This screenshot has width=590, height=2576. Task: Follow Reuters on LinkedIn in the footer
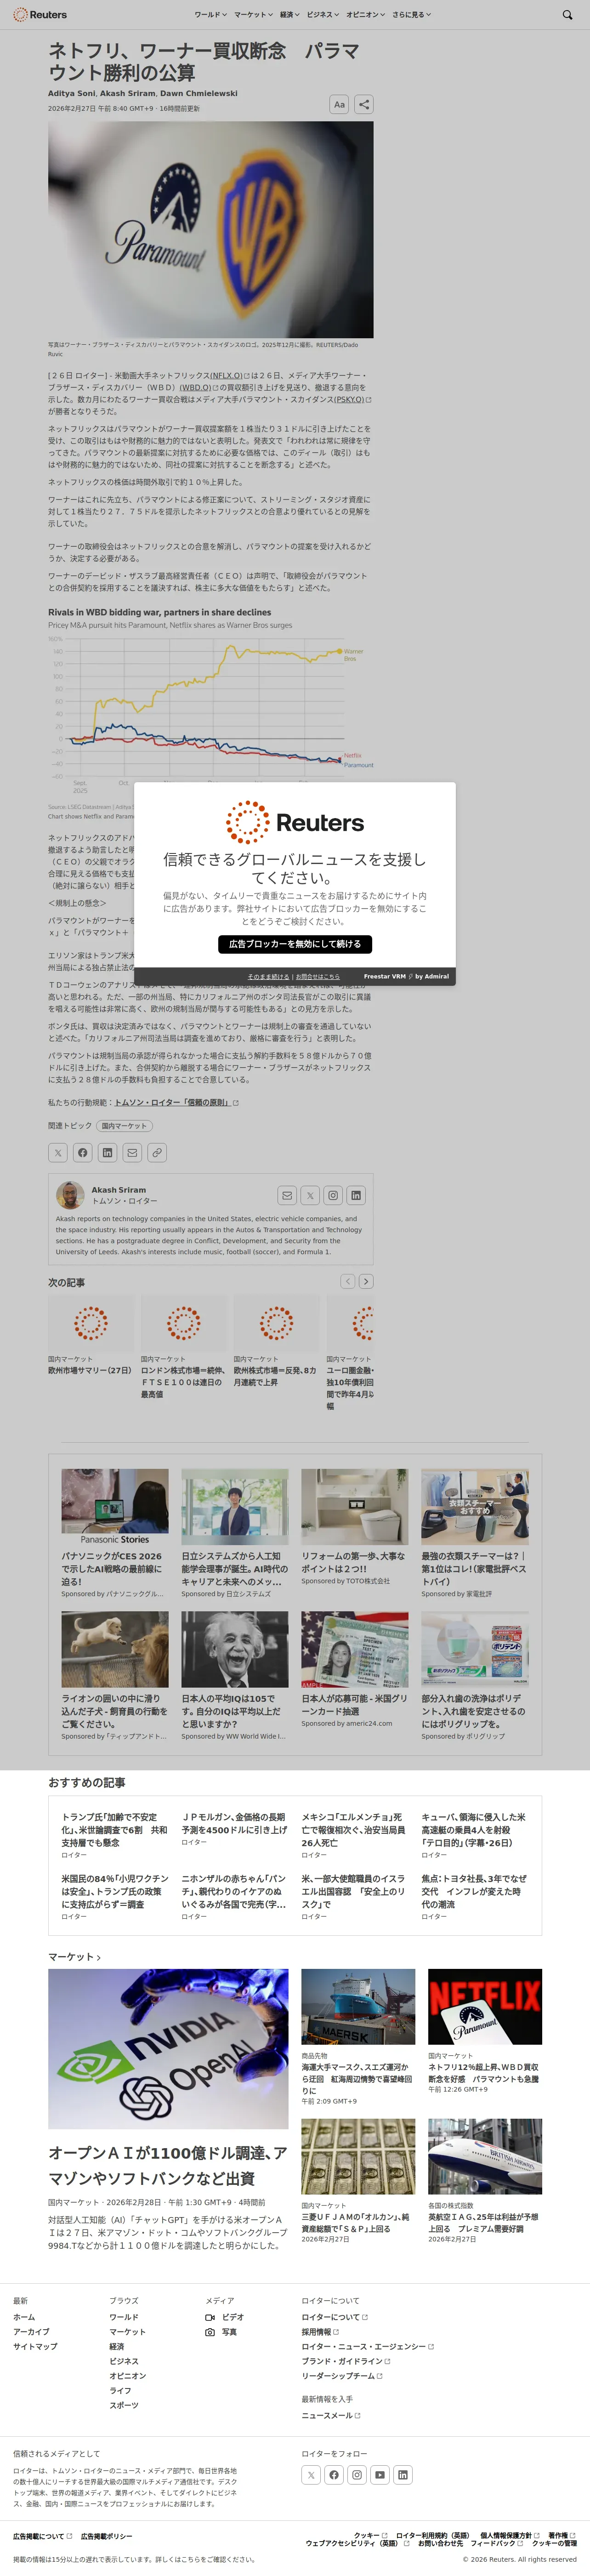pos(403,2474)
